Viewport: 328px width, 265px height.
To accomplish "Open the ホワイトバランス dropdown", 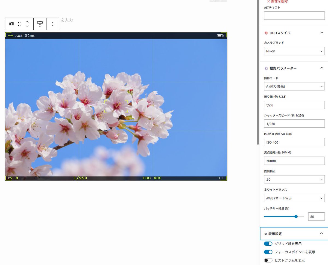I will click(x=294, y=198).
